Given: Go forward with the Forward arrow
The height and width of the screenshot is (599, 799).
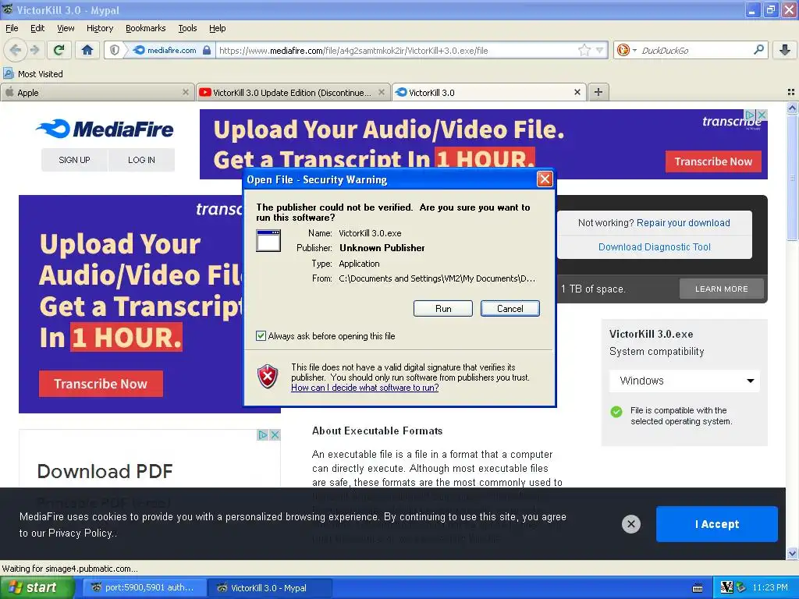Looking at the screenshot, I should pyautogui.click(x=34, y=50).
